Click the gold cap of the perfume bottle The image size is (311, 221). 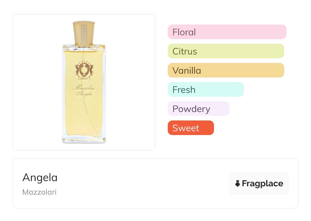coord(84,34)
